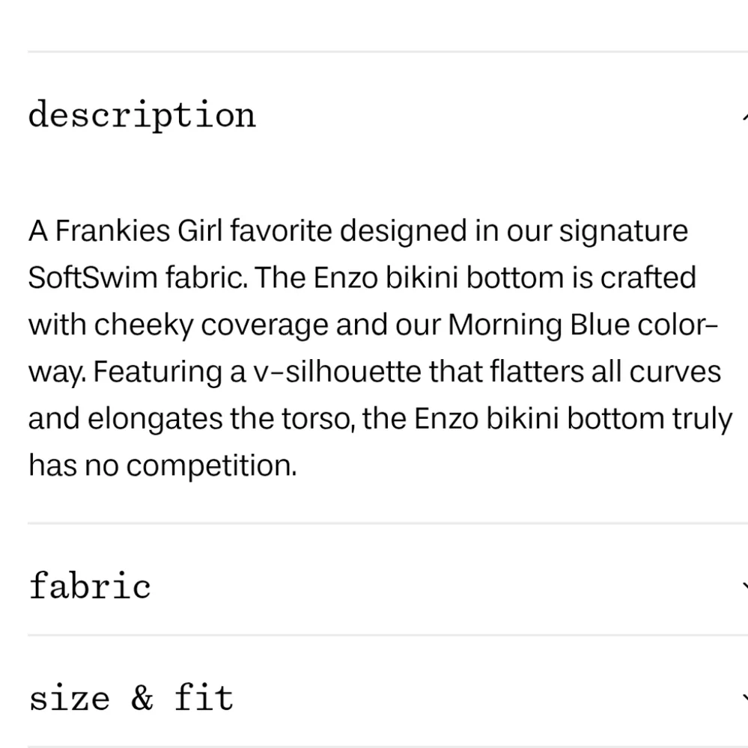The image size is (748, 748).
Task: Click the last line "has no competition."
Action: pos(162,465)
